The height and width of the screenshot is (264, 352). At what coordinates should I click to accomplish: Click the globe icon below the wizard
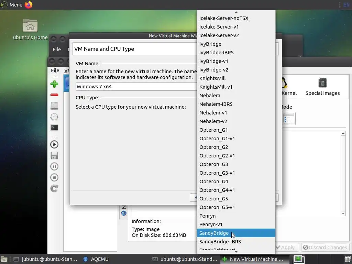coord(124,213)
